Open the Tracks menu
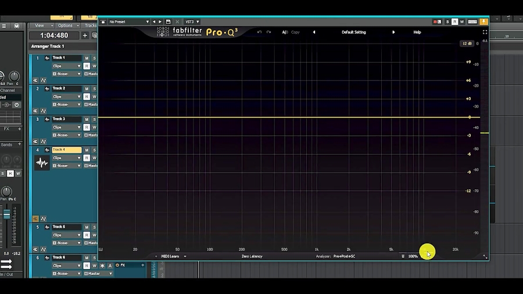Image resolution: width=523 pixels, height=294 pixels. pyautogui.click(x=90, y=26)
